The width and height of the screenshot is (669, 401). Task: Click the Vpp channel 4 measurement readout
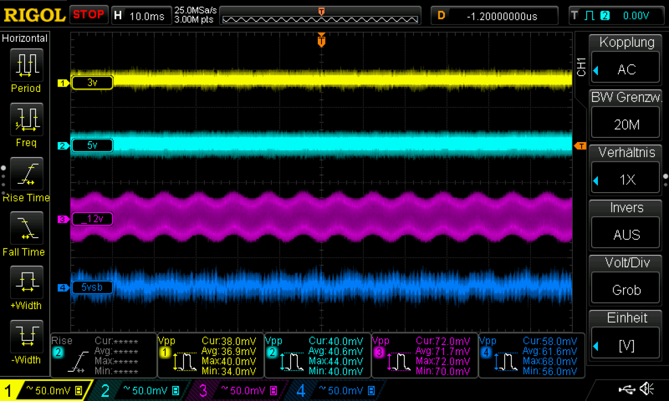click(531, 355)
